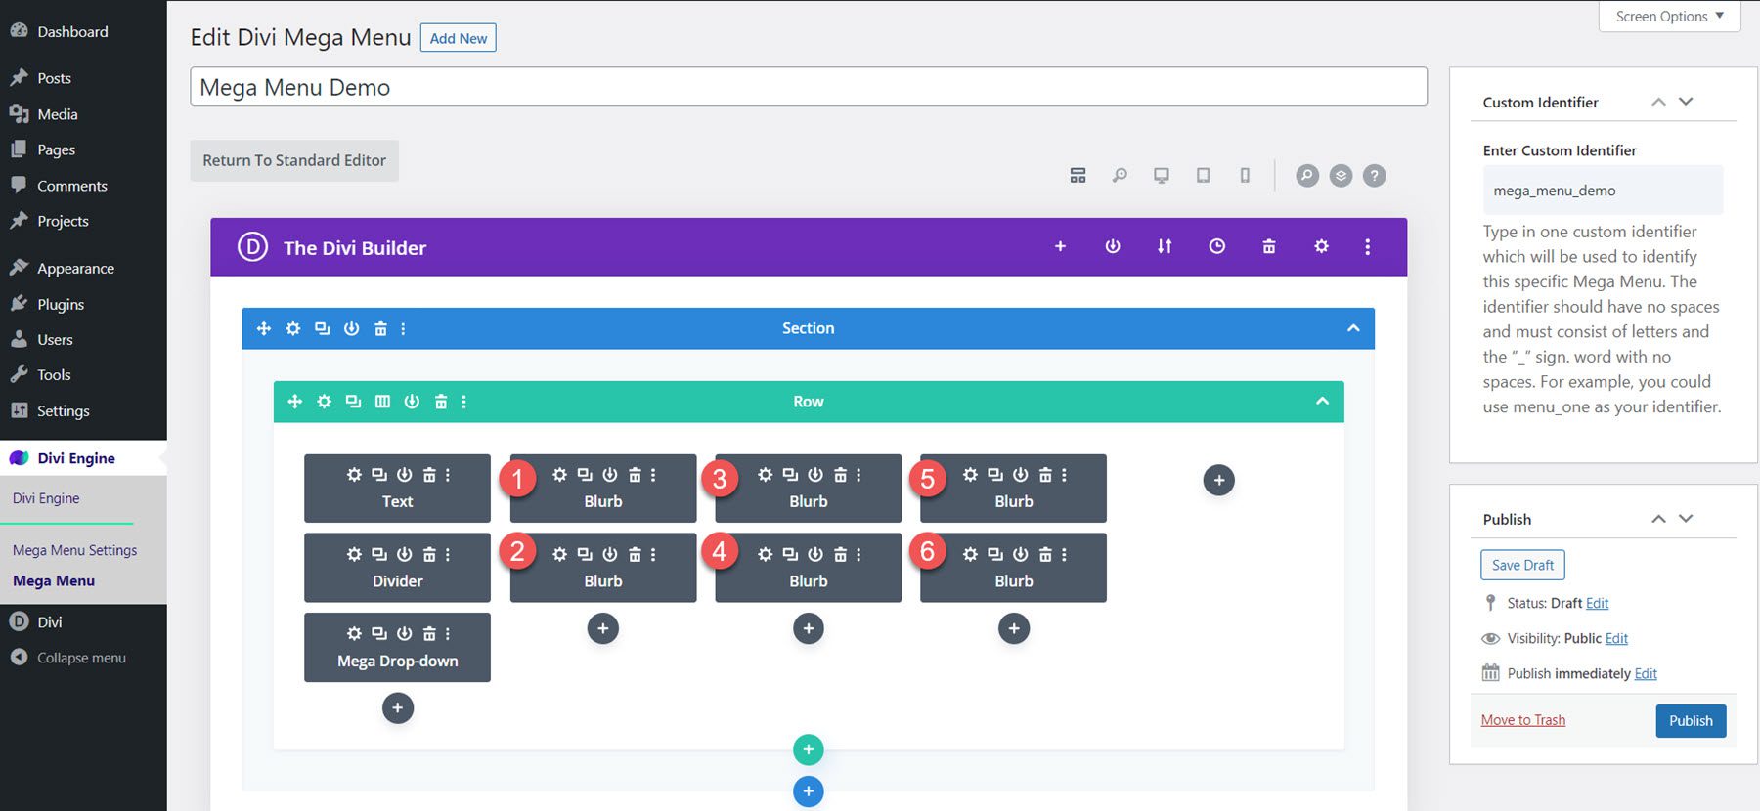
Task: Open the layers view round button
Action: pyautogui.click(x=1341, y=176)
